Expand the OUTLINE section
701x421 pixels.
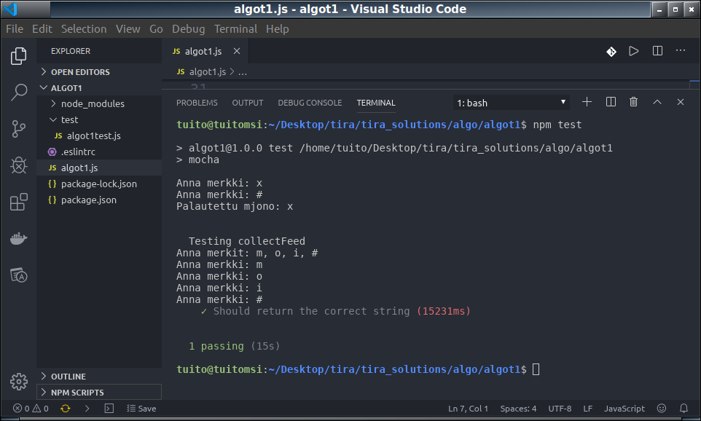coord(99,377)
